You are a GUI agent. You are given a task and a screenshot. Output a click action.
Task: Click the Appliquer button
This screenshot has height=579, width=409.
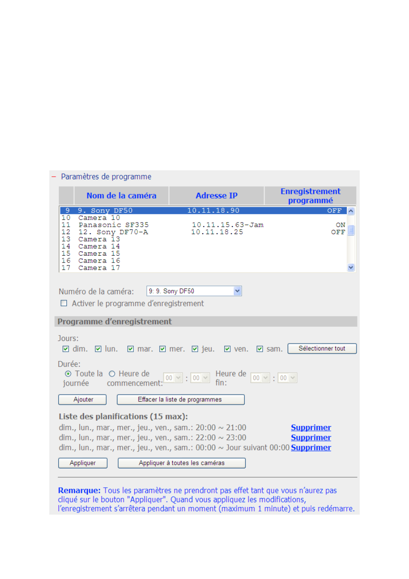[83, 463]
